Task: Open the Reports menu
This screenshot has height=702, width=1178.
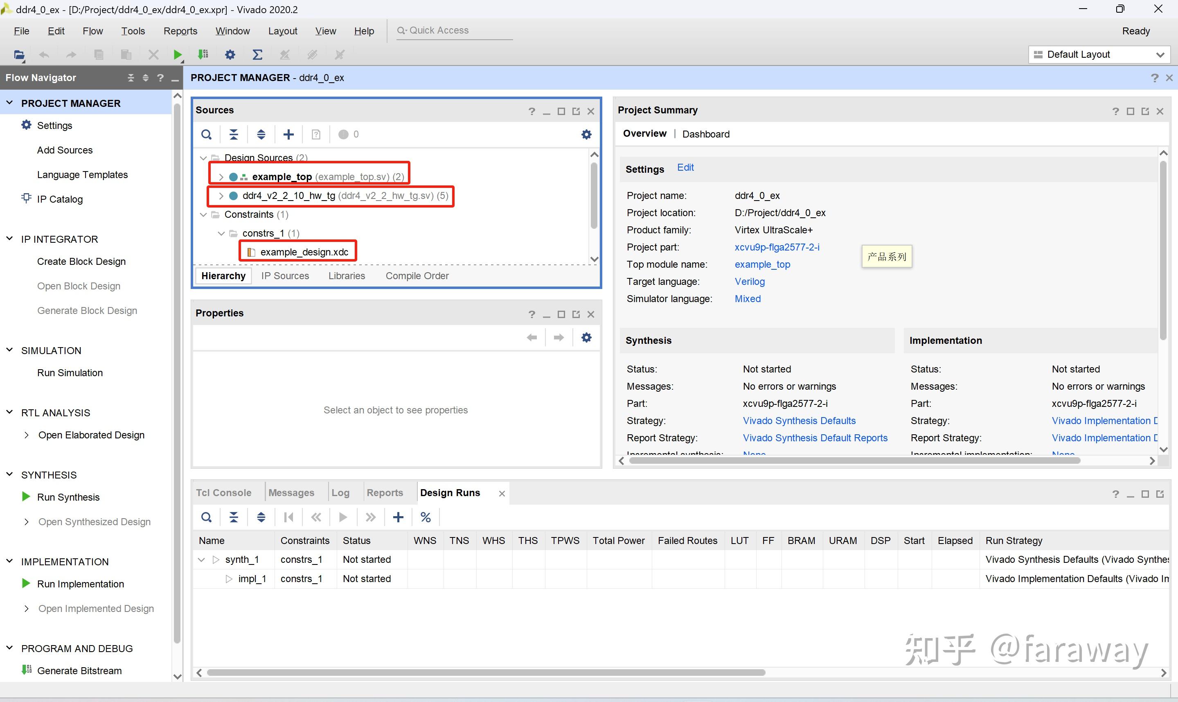Action: pyautogui.click(x=180, y=31)
